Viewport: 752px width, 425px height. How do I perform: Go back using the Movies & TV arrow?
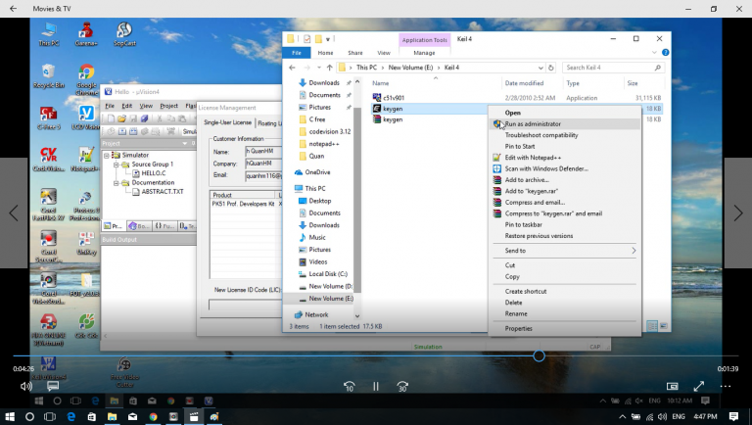12,9
